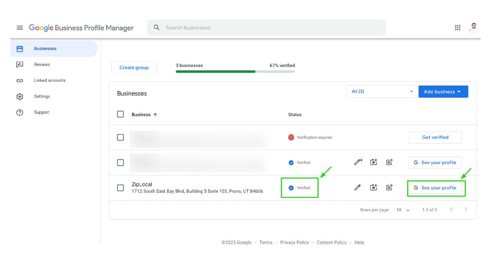The height and width of the screenshot is (254, 487).
Task: Open the All (3) filter dropdown
Action: 381,92
